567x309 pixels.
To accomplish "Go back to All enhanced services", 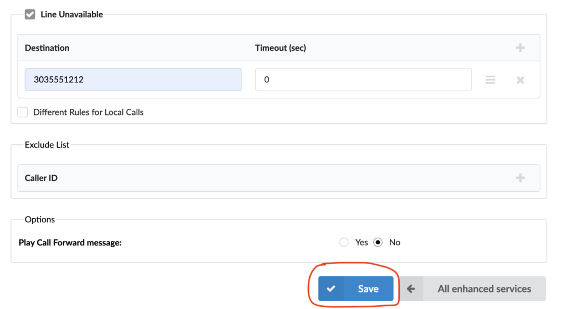I will click(x=472, y=289).
